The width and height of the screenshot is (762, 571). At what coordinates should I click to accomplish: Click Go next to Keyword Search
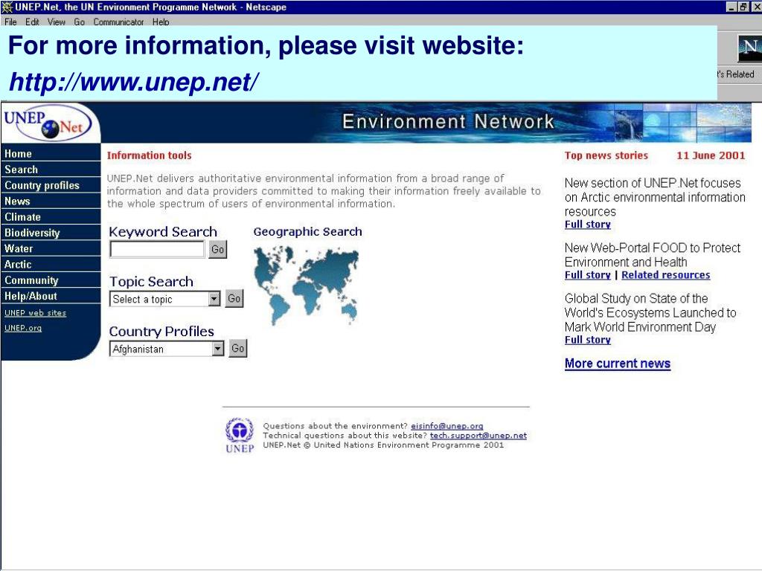(218, 250)
